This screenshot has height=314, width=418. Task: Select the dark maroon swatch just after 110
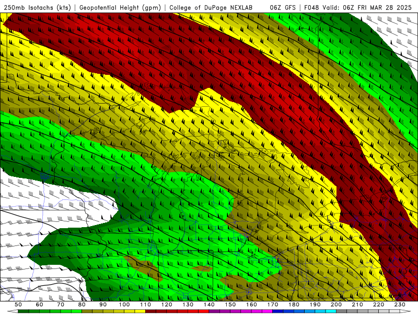pyautogui.click(x=151, y=311)
